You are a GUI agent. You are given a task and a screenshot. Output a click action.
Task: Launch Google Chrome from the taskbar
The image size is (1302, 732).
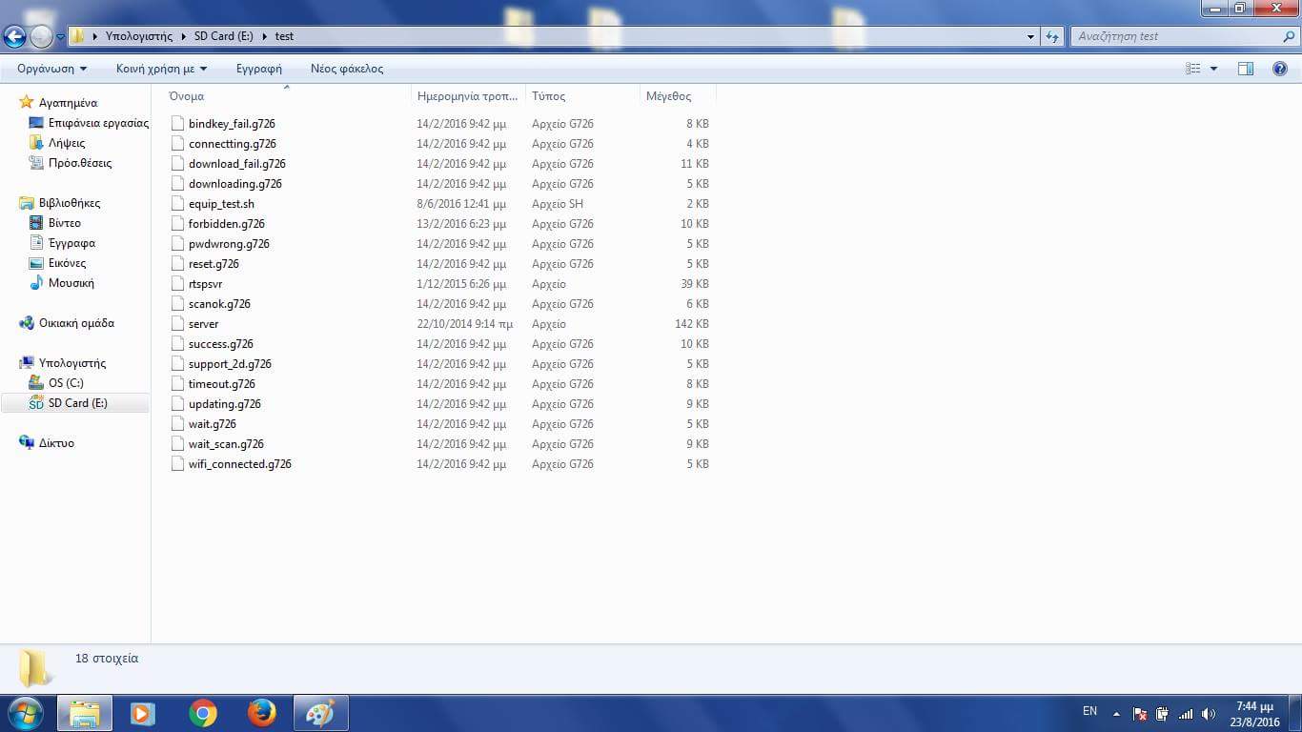(x=202, y=713)
